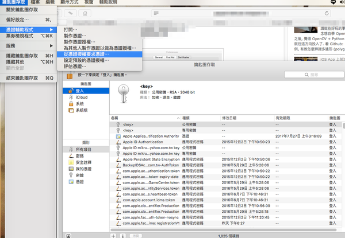Viewport: 345px width, 238px height.
Task: Open the 輔助說明 menu in the menu bar
Action: [x=108, y=2]
